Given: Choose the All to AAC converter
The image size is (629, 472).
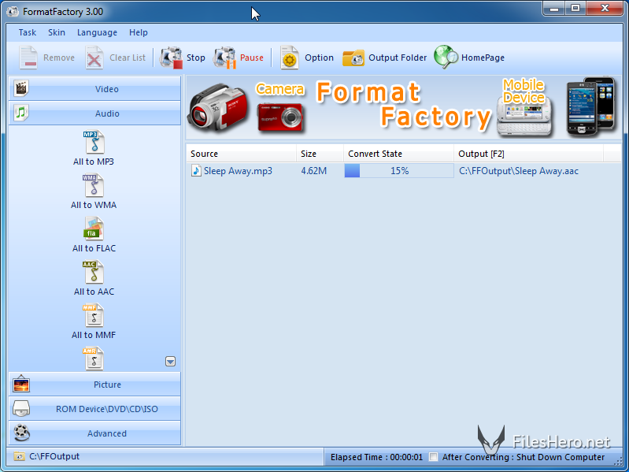Looking at the screenshot, I should click(x=94, y=278).
